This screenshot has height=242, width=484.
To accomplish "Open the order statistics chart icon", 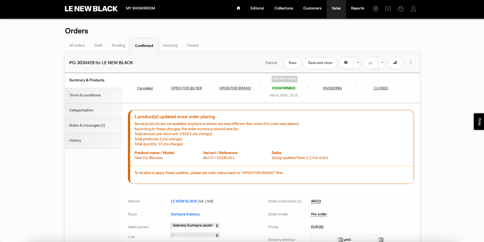I will (395, 63).
